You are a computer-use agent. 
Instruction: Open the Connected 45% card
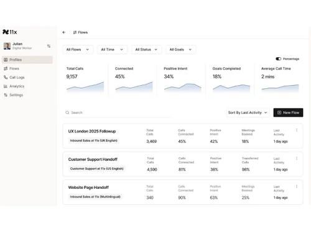point(134,80)
